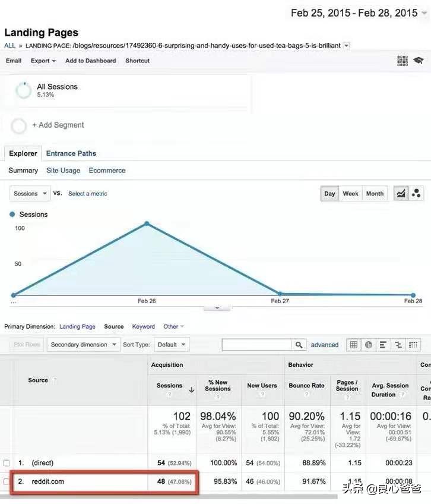Set graph interval to Week
This screenshot has height=504, width=431.
pos(350,194)
